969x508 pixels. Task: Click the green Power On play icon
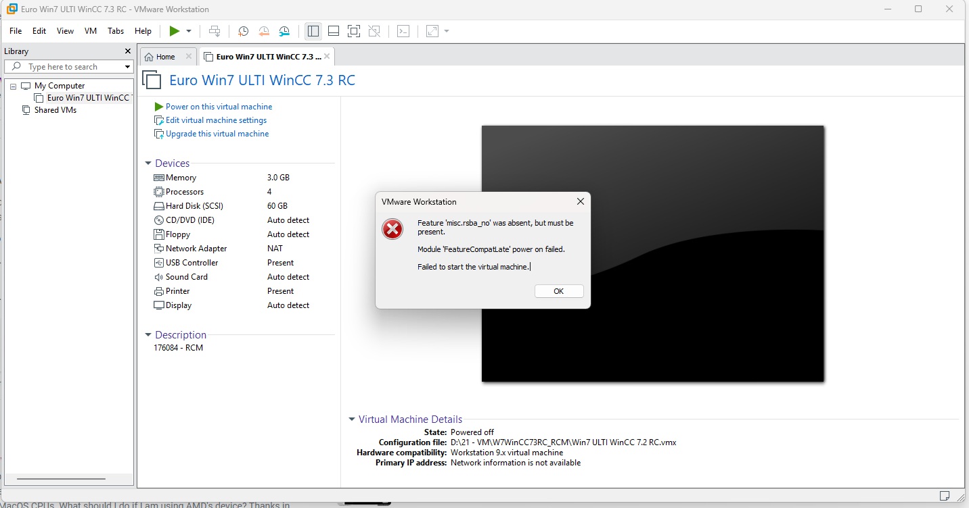point(174,31)
